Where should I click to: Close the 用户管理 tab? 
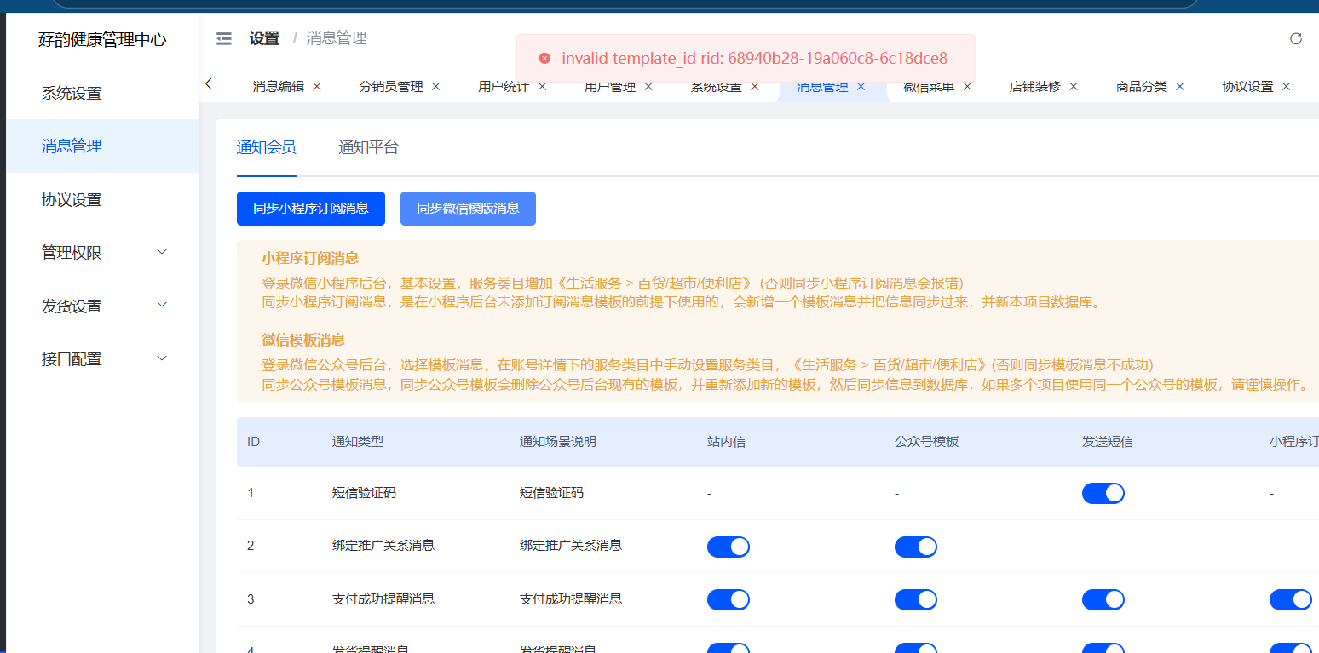tap(648, 87)
